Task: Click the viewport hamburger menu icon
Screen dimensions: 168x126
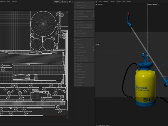Action: click(x=97, y=2)
